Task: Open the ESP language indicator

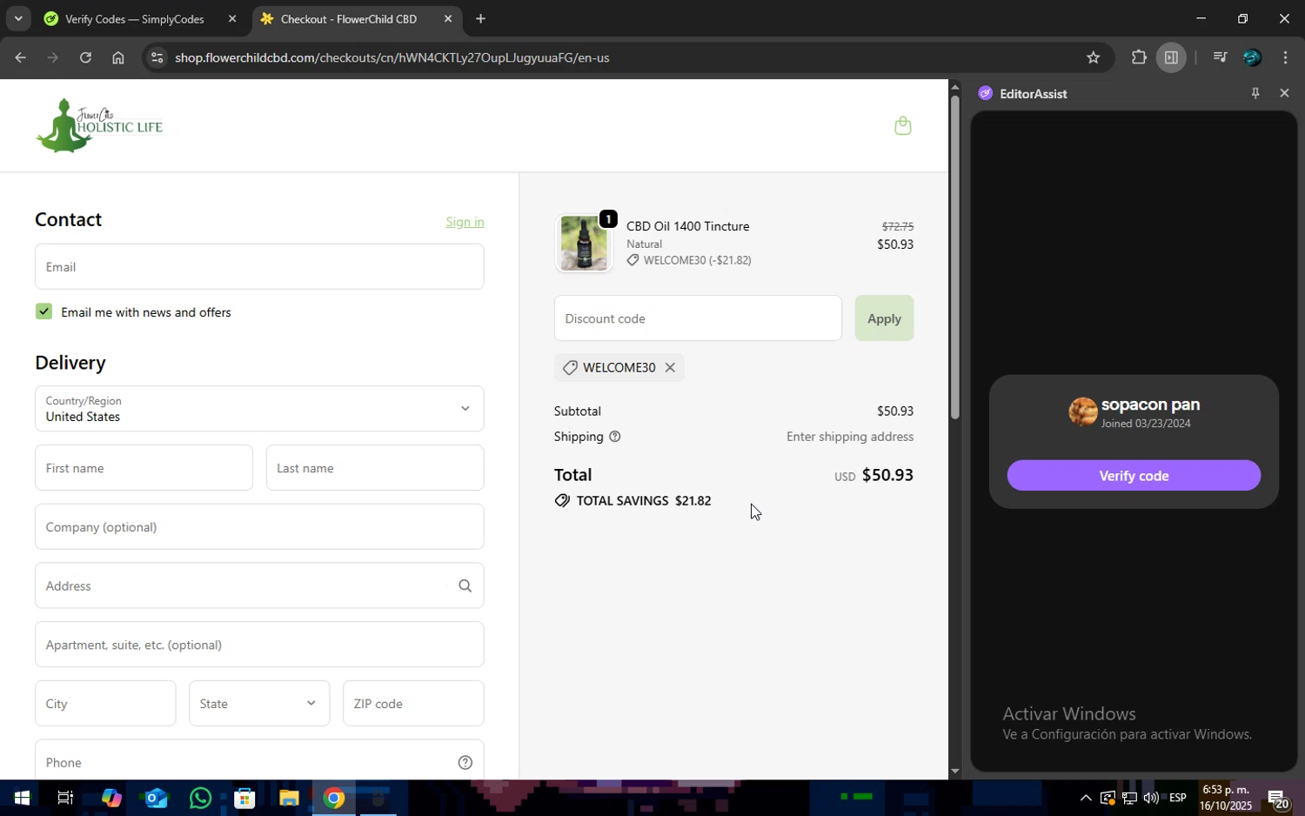Action: (1178, 799)
